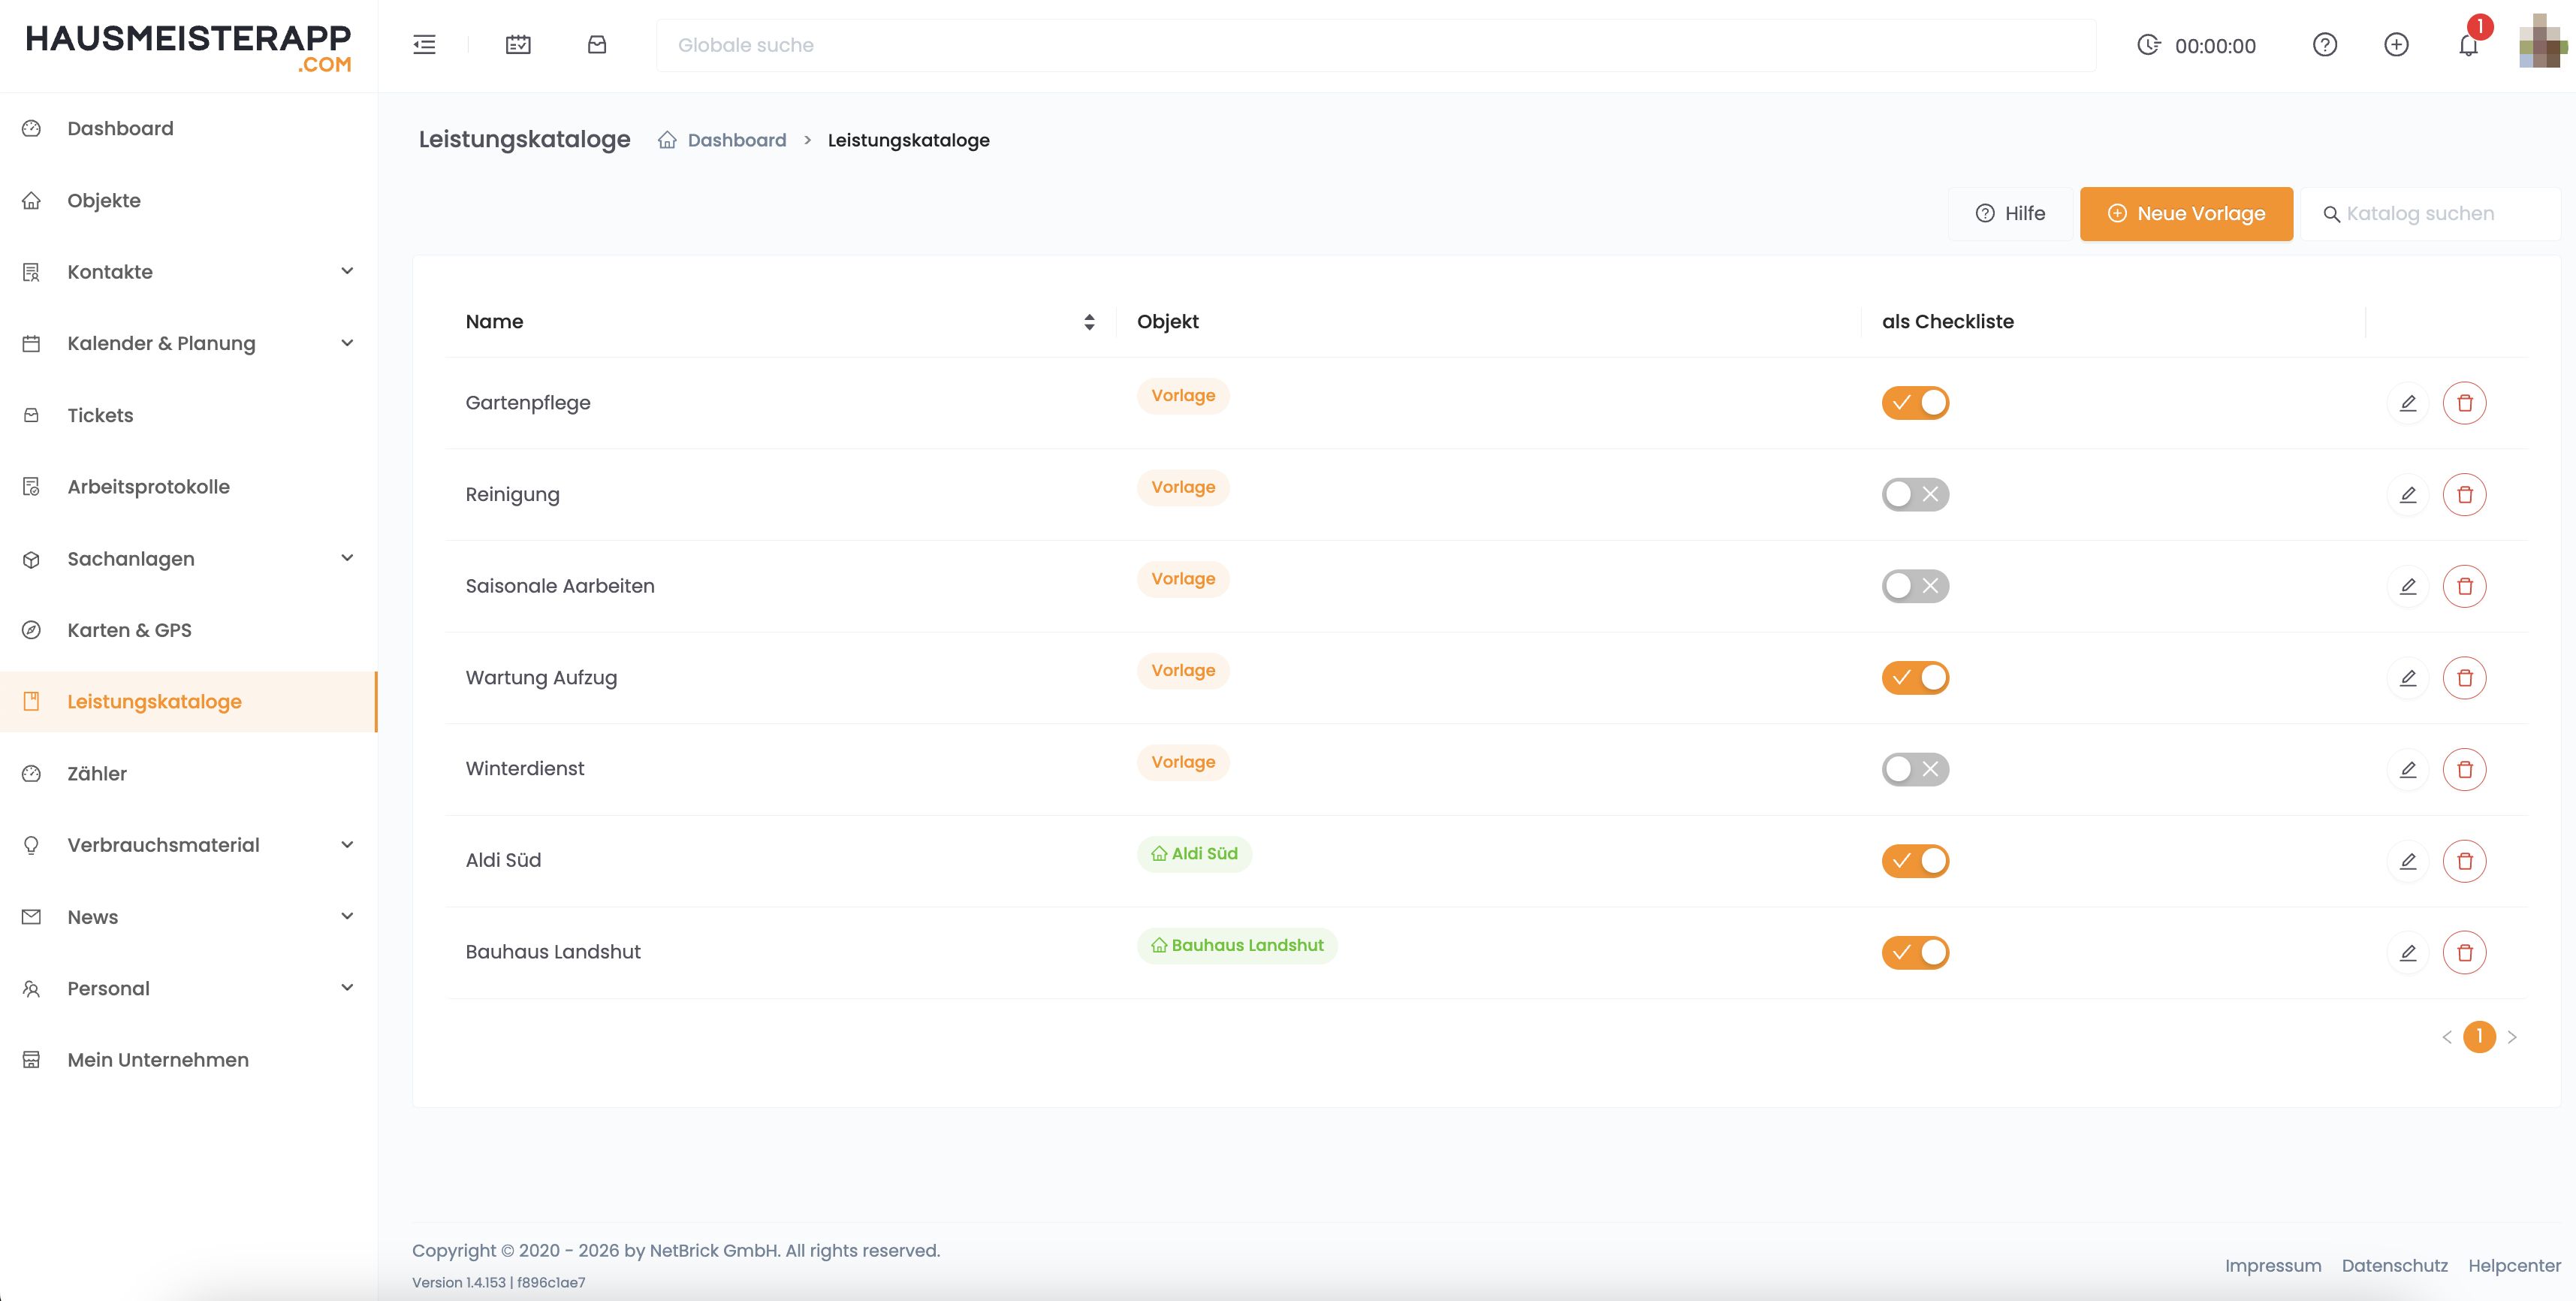
Task: Click the Katalog suchen search field
Action: 2440,214
